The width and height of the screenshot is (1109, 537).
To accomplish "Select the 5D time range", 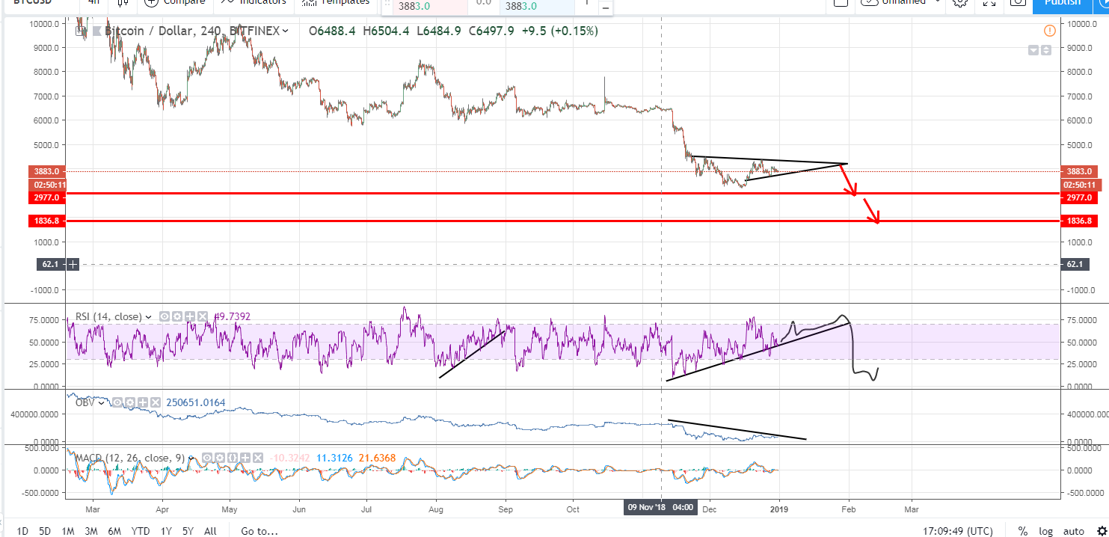I will [x=45, y=531].
